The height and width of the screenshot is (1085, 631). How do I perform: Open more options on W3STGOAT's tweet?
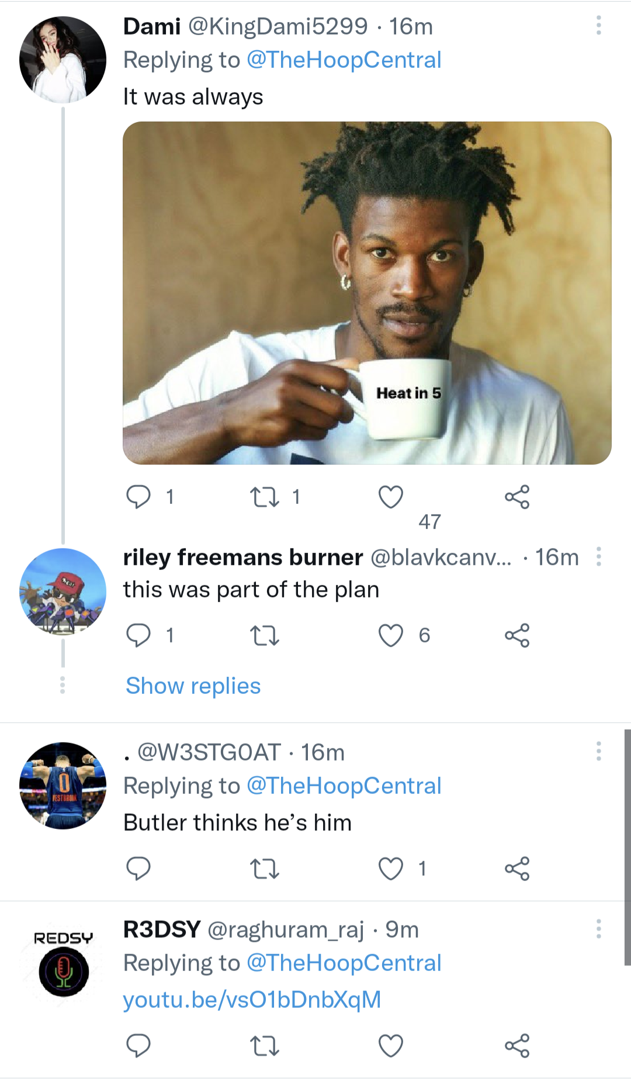(598, 751)
